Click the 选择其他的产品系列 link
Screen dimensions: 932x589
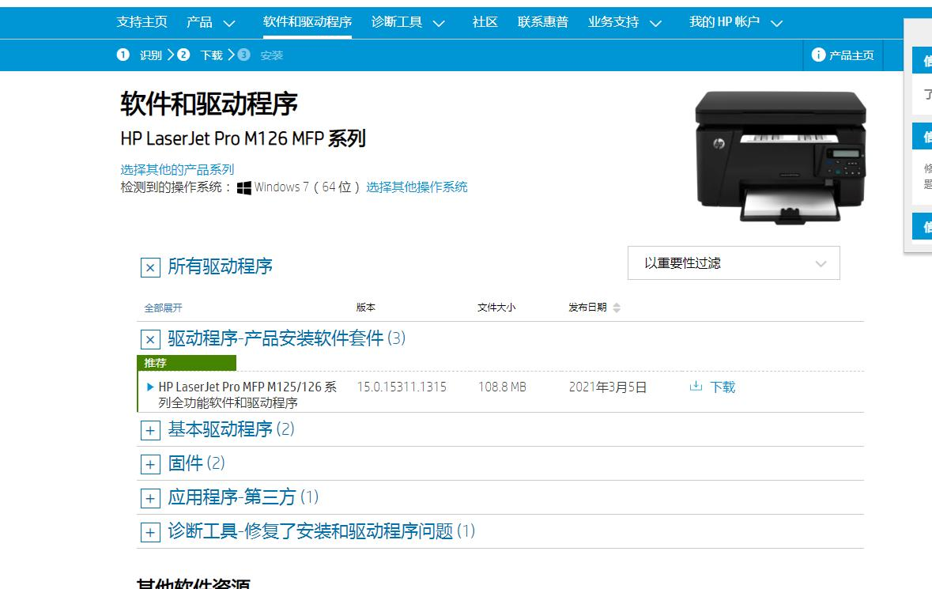pyautogui.click(x=175, y=168)
